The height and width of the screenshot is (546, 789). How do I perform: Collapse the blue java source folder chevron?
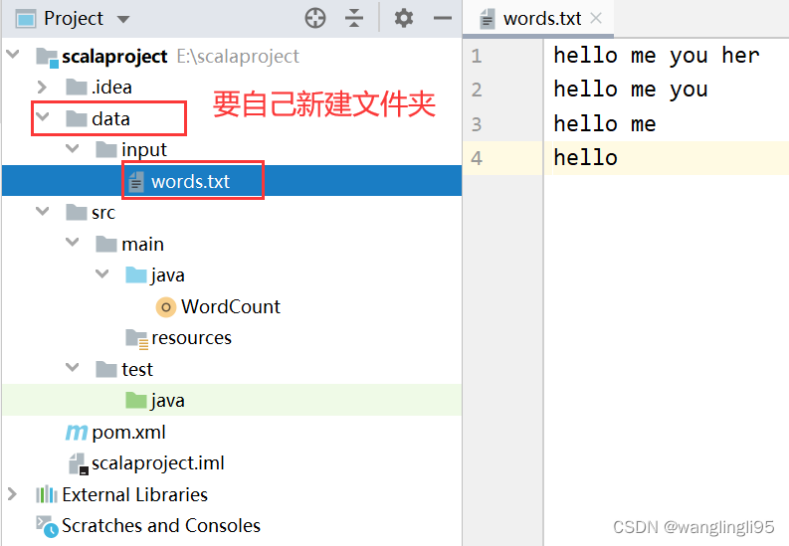pos(102,274)
